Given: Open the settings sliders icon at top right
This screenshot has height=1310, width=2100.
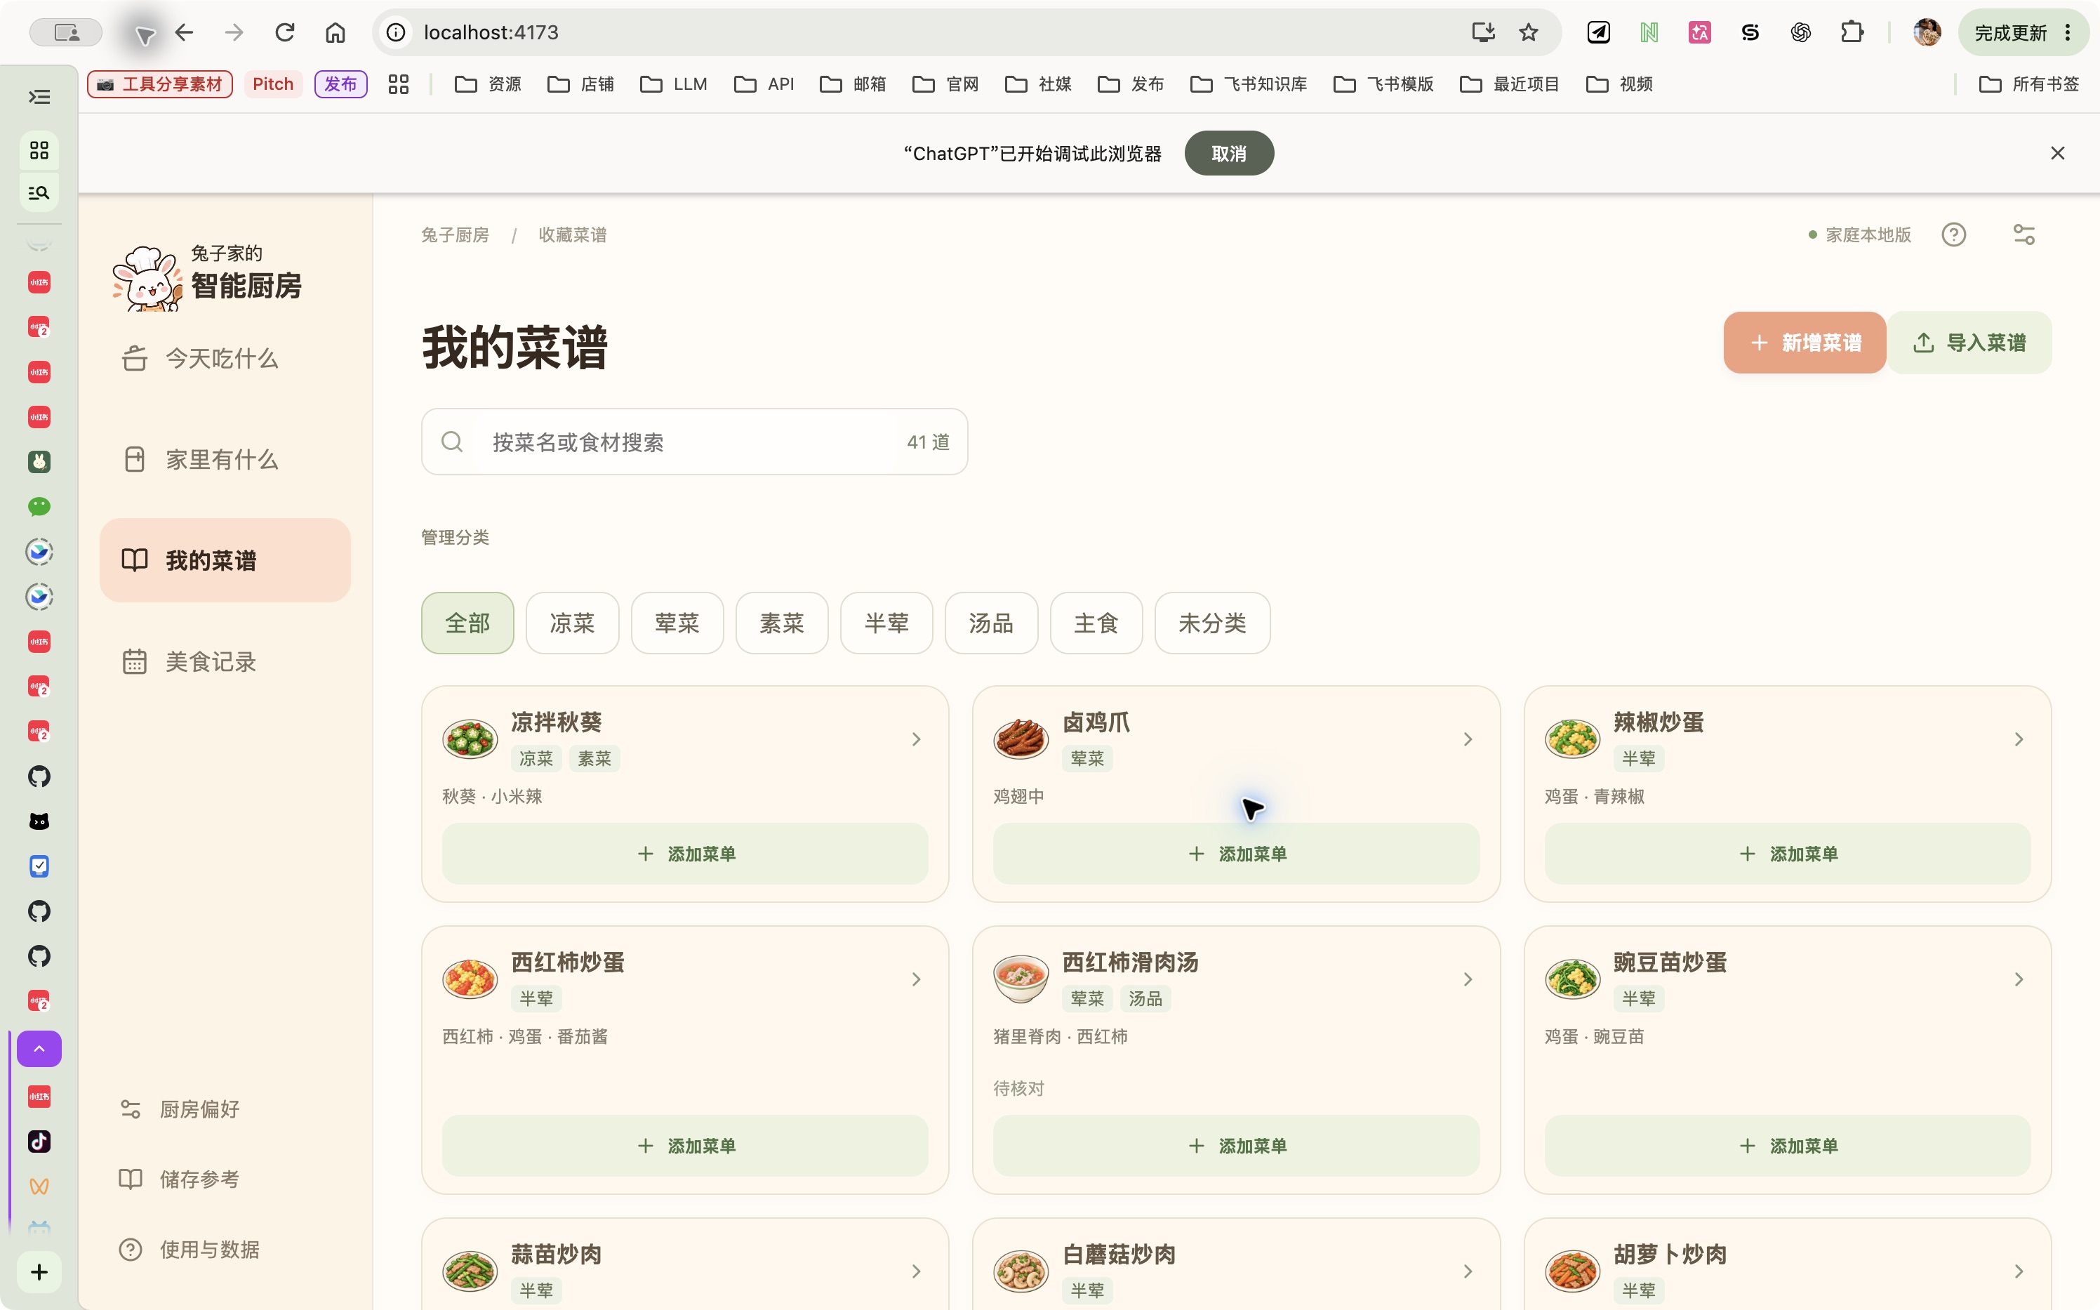Looking at the screenshot, I should tap(2023, 234).
